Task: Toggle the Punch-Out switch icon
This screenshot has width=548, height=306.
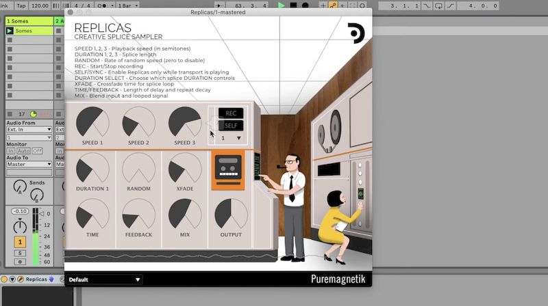Action: pos(451,5)
